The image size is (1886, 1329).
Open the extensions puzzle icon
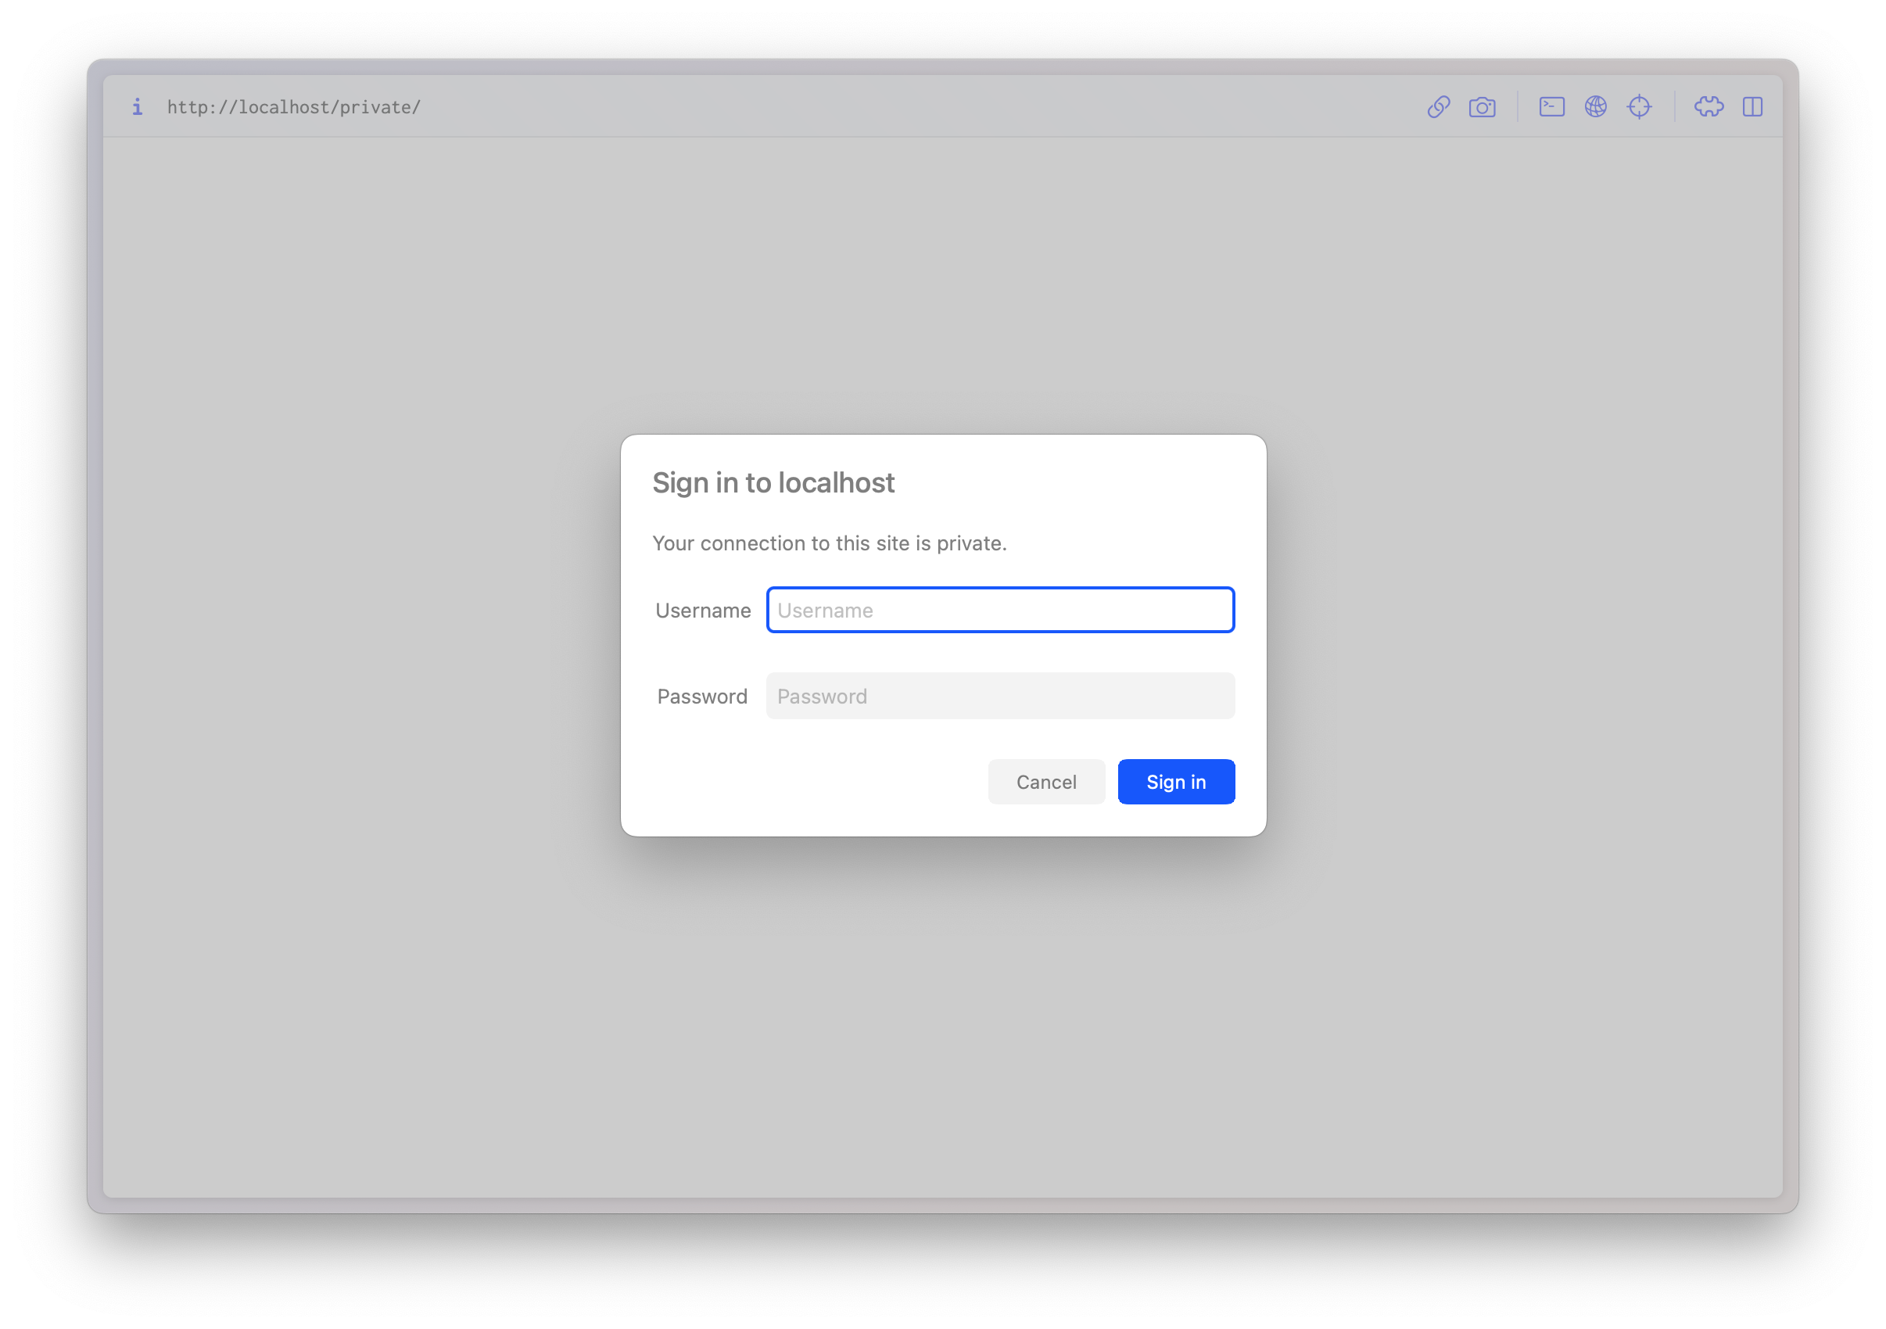[x=1709, y=107]
